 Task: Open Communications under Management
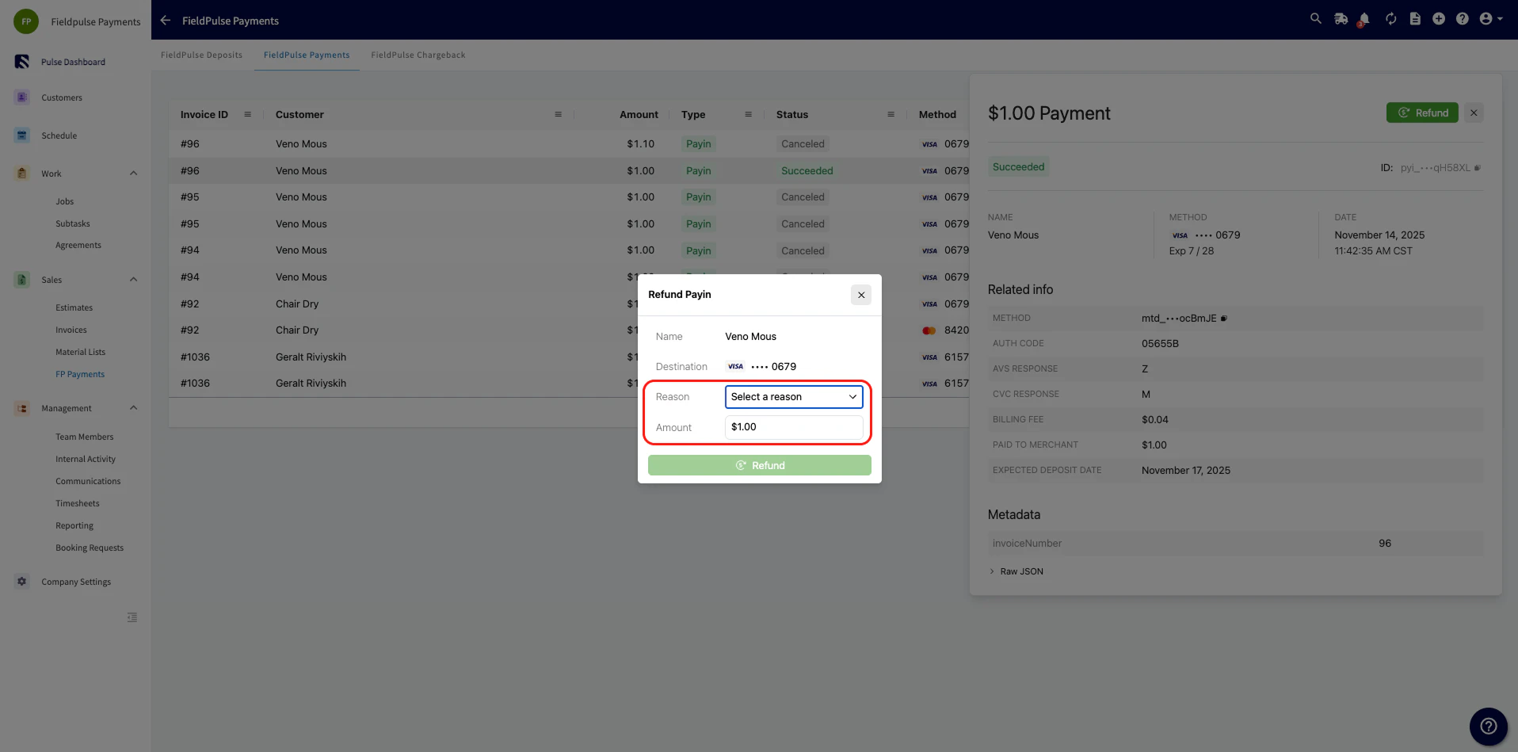click(x=88, y=481)
